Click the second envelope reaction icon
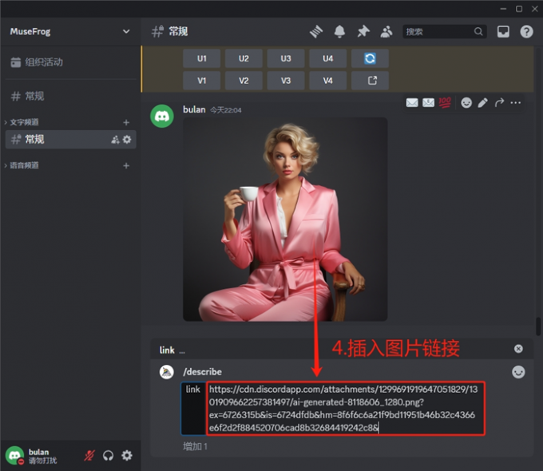The width and height of the screenshot is (543, 471). click(x=428, y=103)
